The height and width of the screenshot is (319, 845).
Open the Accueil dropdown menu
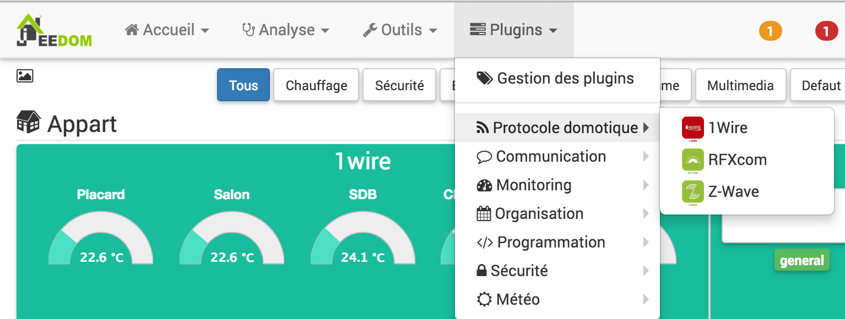pyautogui.click(x=167, y=30)
